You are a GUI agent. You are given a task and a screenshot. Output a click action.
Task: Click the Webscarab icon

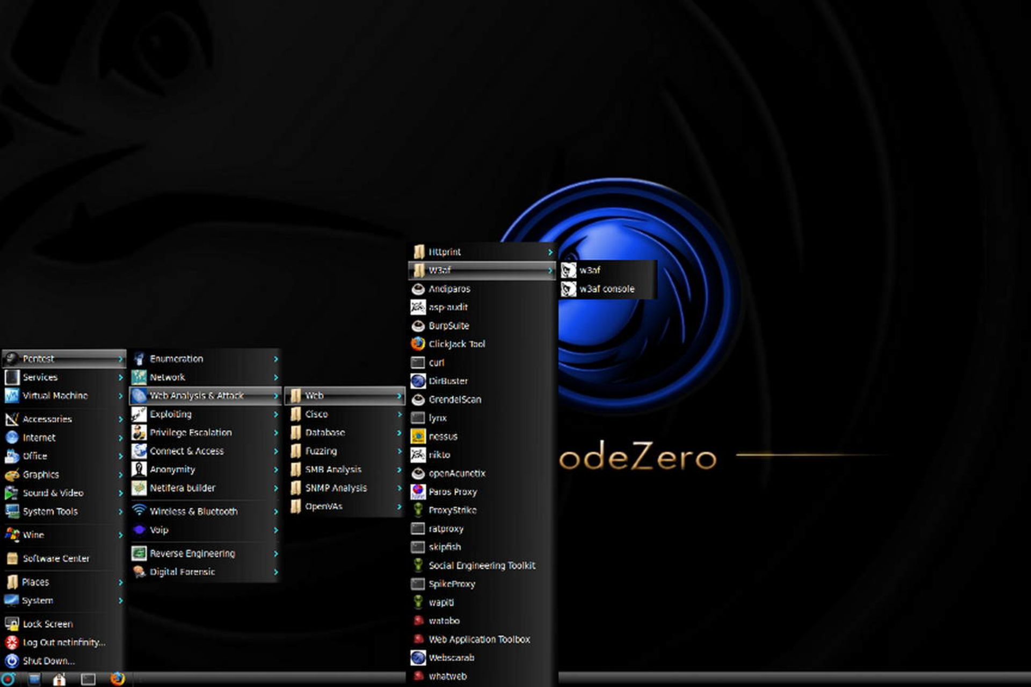(418, 657)
